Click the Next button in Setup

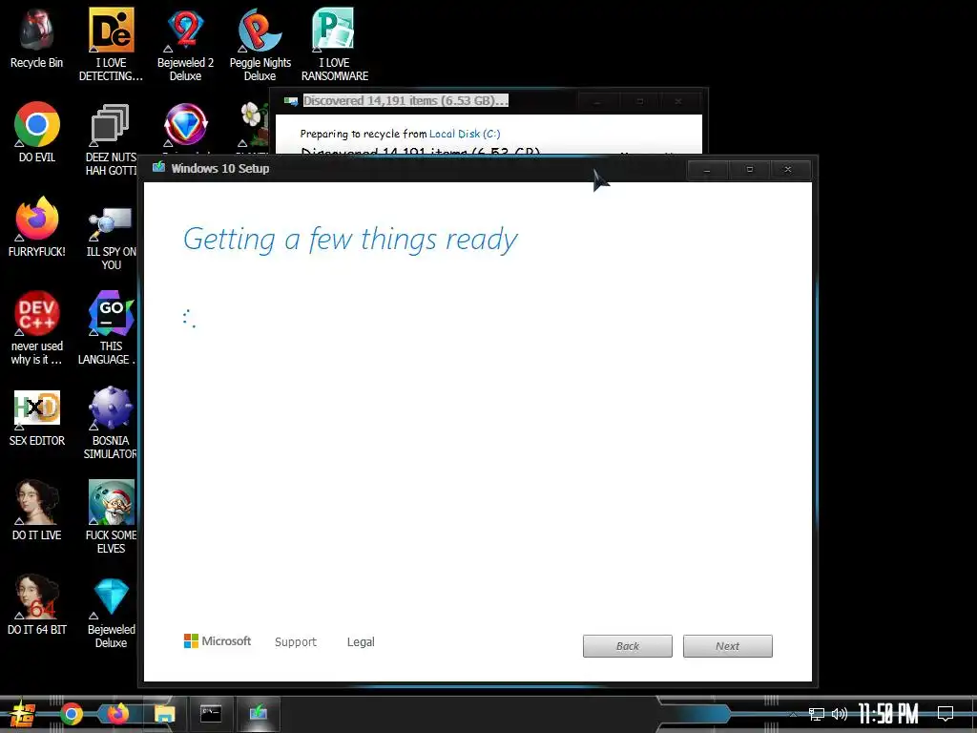click(727, 646)
